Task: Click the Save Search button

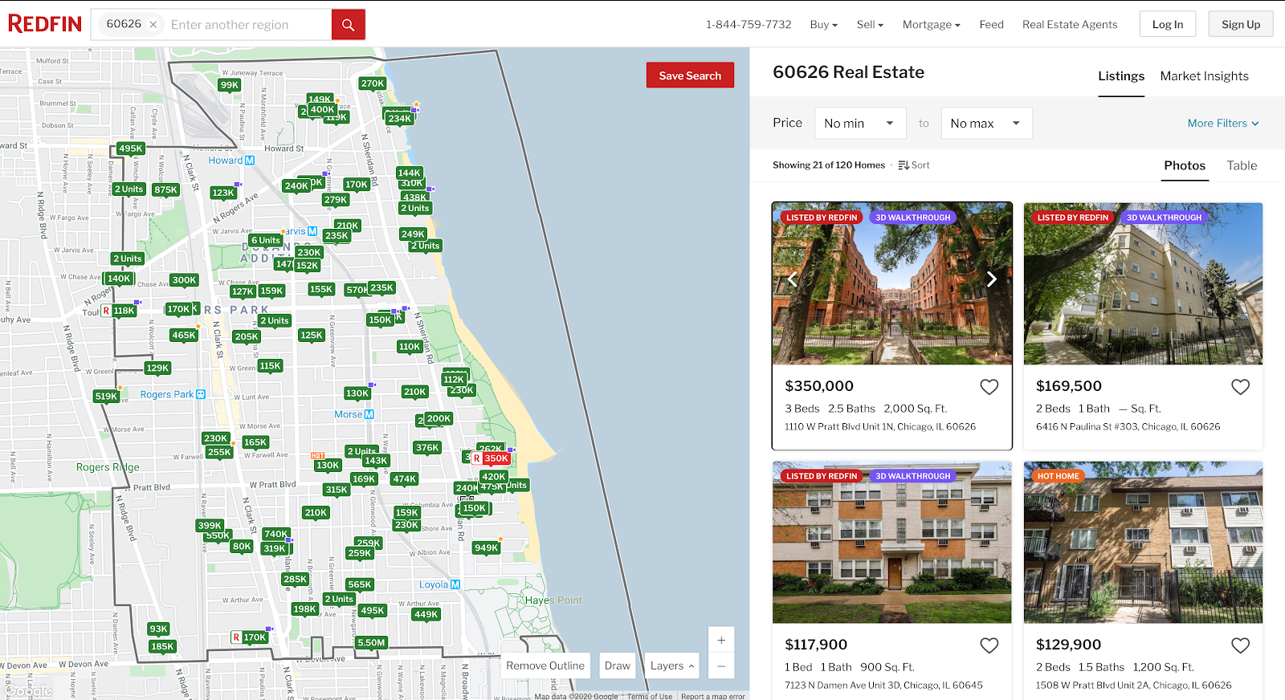Action: pos(690,75)
